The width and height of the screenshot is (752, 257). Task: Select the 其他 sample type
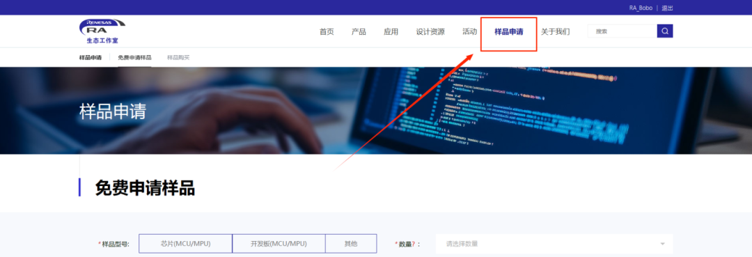click(x=351, y=244)
